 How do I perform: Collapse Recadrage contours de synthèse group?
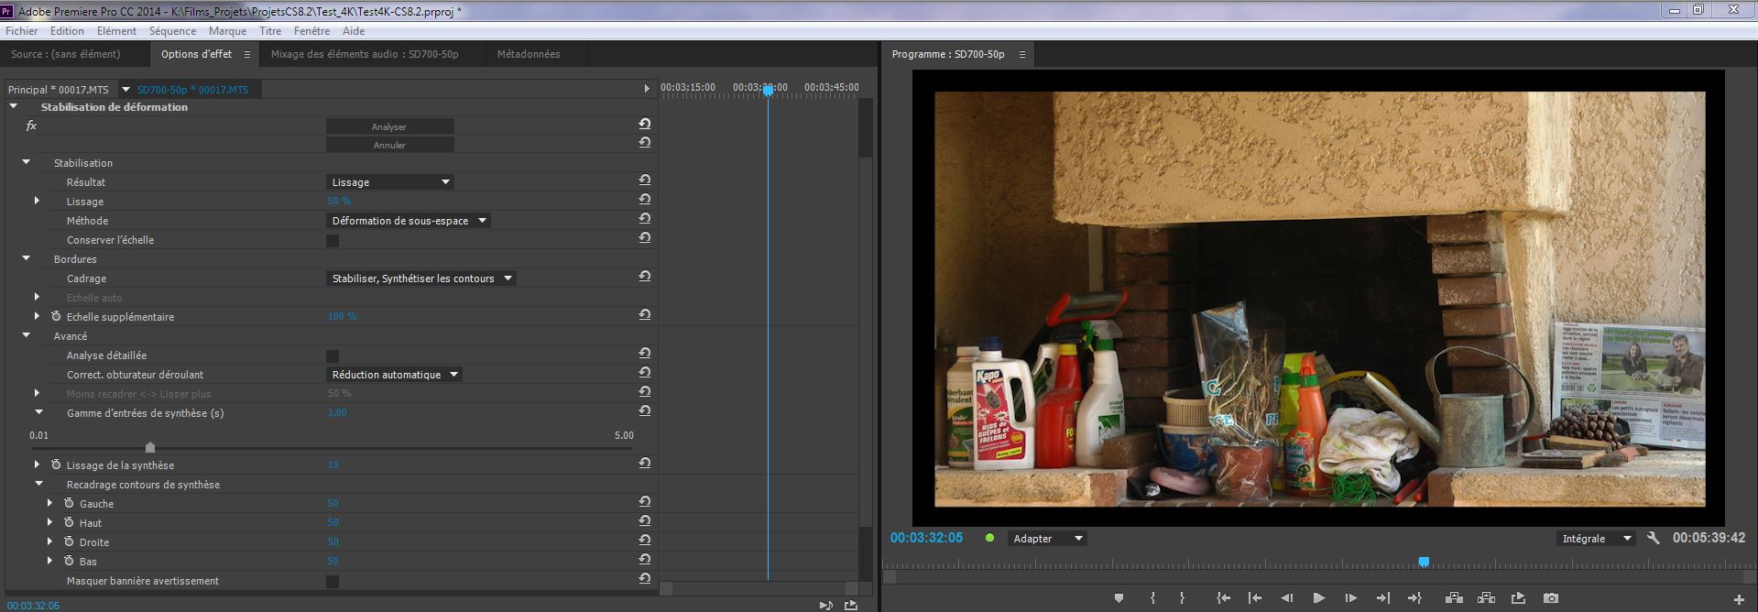[x=39, y=484]
